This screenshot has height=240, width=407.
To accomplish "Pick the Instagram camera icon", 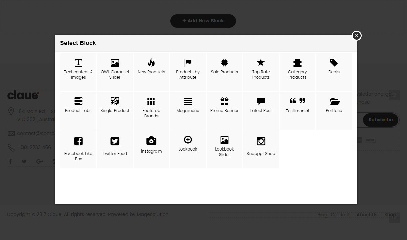I will pyautogui.click(x=151, y=141).
